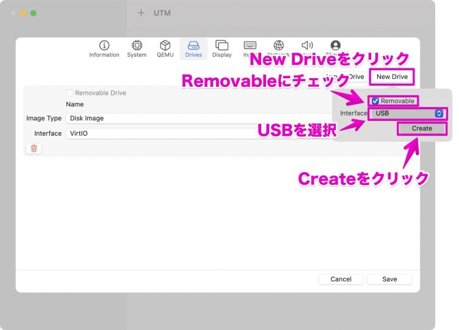This screenshot has width=459, height=330.
Task: Open the Sound speaker tab icon
Action: (307, 45)
